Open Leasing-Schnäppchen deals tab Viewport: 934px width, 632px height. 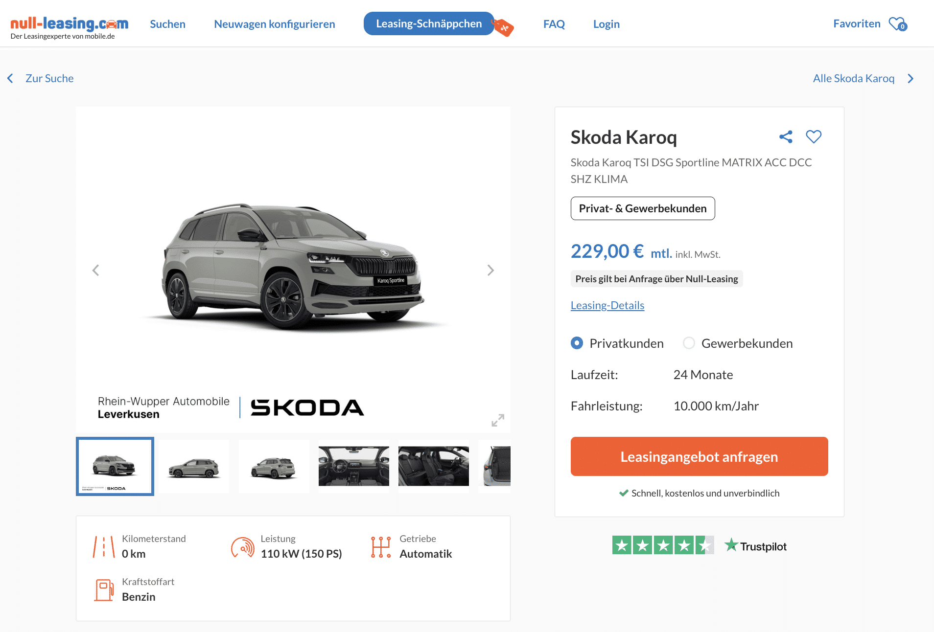click(x=429, y=23)
